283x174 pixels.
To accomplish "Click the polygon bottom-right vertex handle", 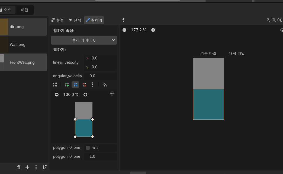I will 92,137.
